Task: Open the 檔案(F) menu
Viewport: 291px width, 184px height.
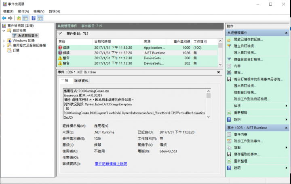Action: [8, 11]
